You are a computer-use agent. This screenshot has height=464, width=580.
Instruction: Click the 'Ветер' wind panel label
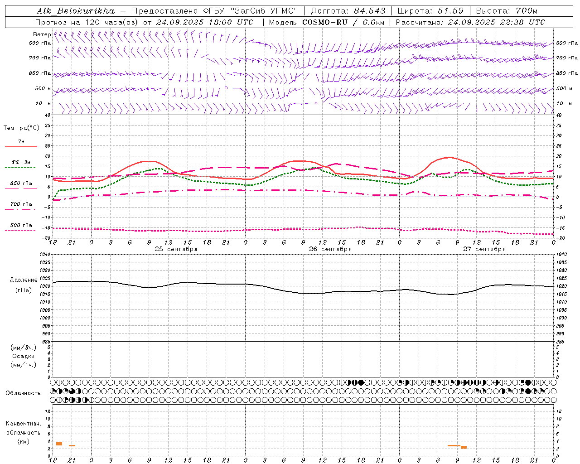tap(42, 34)
